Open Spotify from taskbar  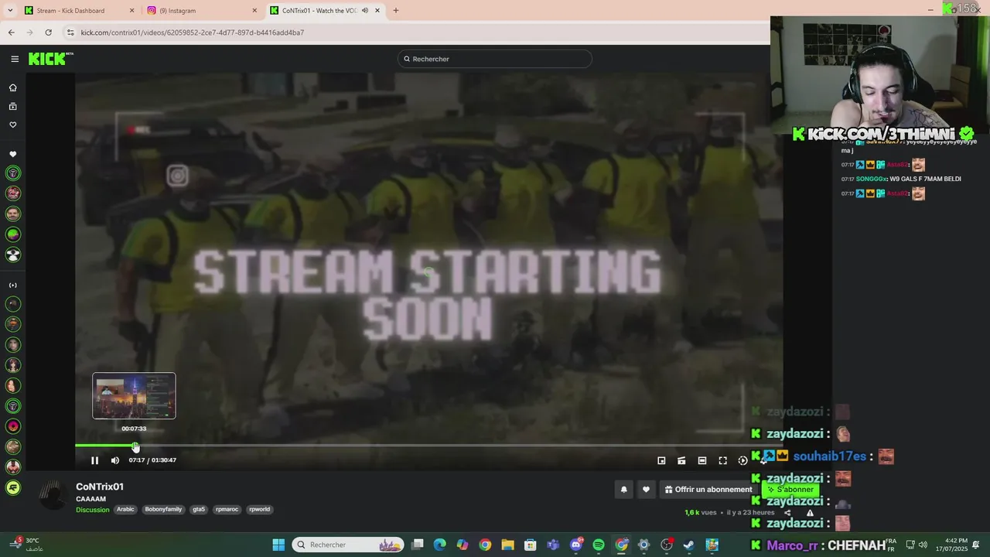click(599, 545)
